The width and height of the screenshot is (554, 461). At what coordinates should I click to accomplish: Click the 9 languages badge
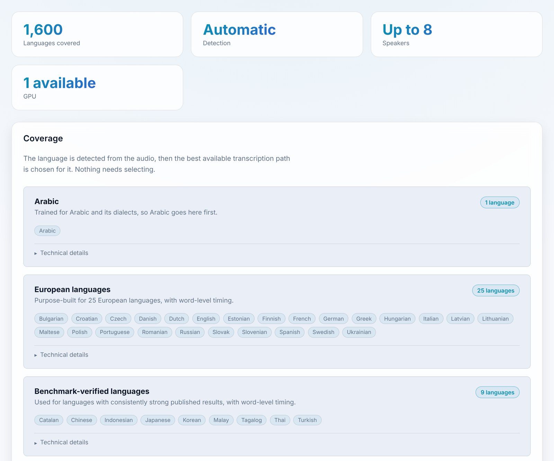[x=498, y=392]
